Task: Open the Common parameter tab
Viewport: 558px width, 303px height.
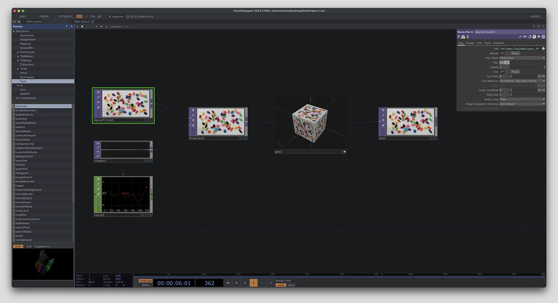Action: 498,43
